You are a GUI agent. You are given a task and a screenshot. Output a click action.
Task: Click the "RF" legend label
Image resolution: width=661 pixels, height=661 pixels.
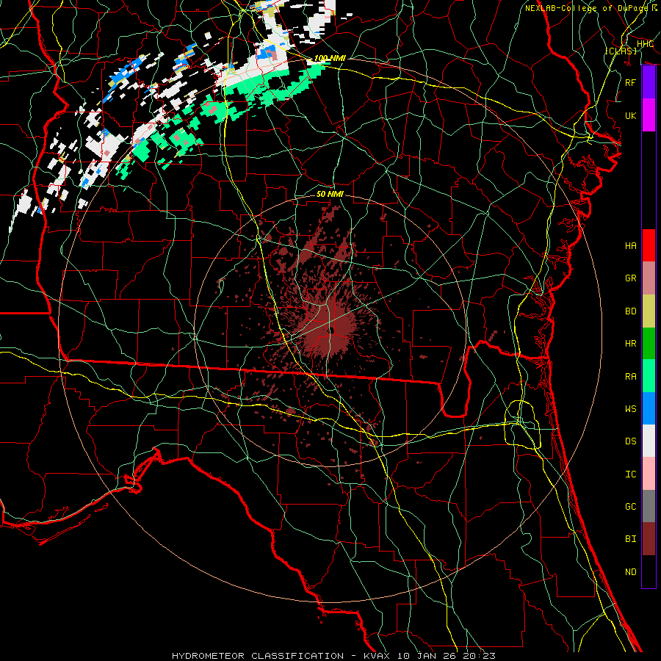coord(631,82)
